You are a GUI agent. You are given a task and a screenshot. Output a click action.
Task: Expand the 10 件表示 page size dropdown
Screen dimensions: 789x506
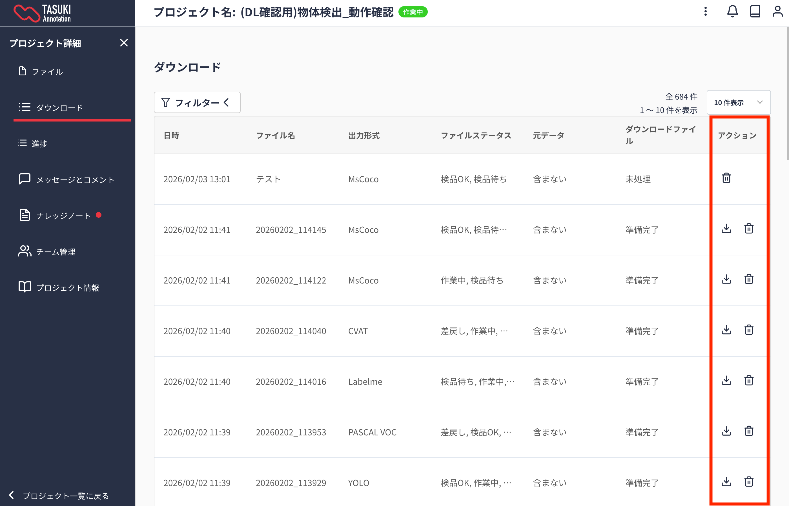738,102
